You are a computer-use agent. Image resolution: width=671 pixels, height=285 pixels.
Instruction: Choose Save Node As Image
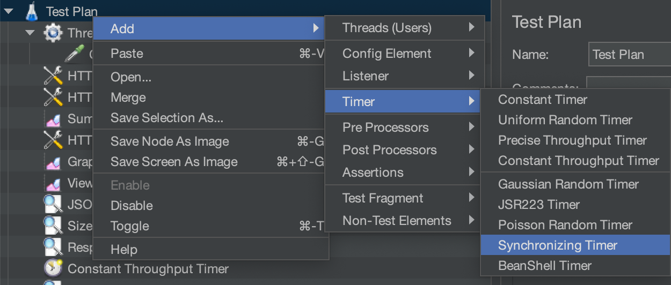[170, 141]
